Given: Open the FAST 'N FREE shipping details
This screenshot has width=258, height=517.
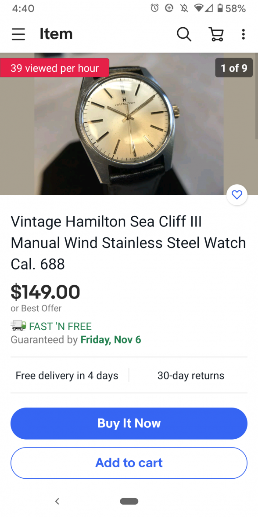Looking at the screenshot, I should tap(60, 326).
